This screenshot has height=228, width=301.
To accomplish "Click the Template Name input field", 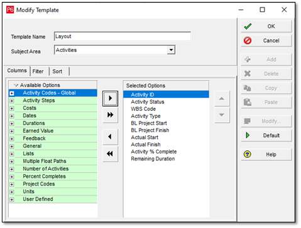I will point(123,36).
